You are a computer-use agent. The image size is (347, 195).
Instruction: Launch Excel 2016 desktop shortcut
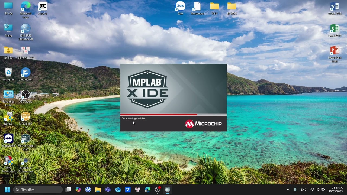(335, 30)
